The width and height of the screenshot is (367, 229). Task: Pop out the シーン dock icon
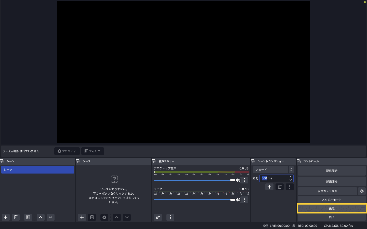coord(2,161)
